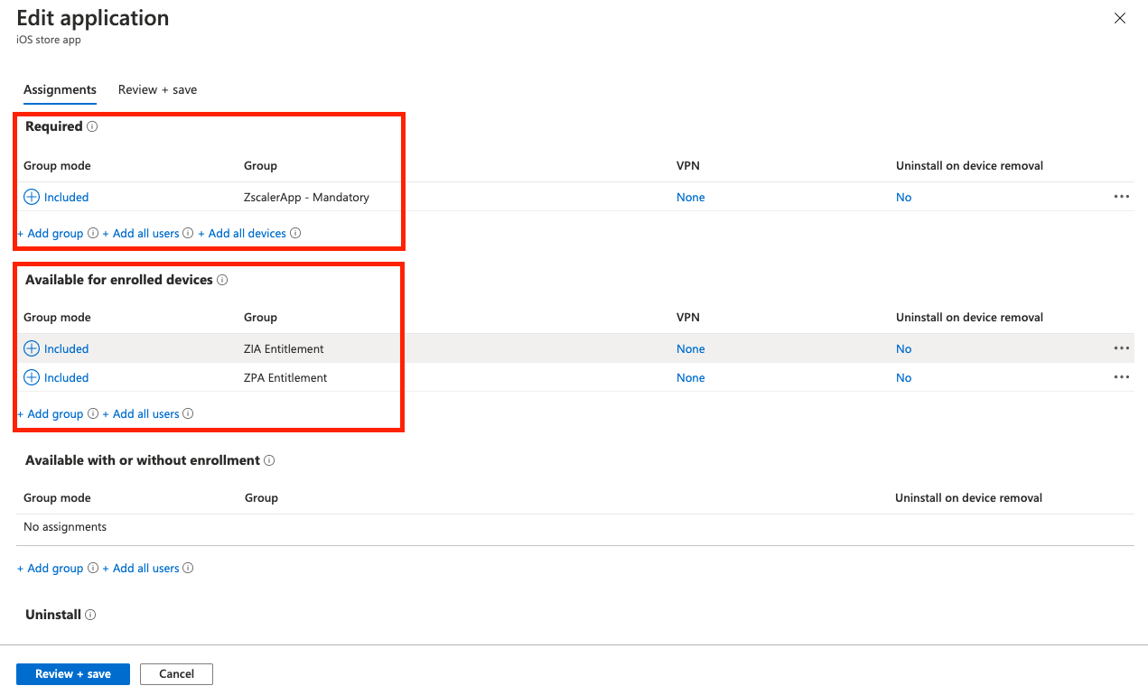The image size is (1148, 695).
Task: Click the Included plus icon for ZPA Entitlement
Action: click(32, 377)
